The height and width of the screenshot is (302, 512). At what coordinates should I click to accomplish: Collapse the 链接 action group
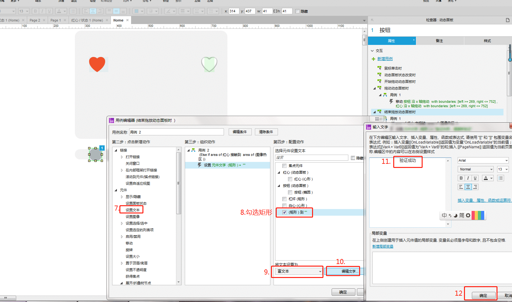click(116, 150)
